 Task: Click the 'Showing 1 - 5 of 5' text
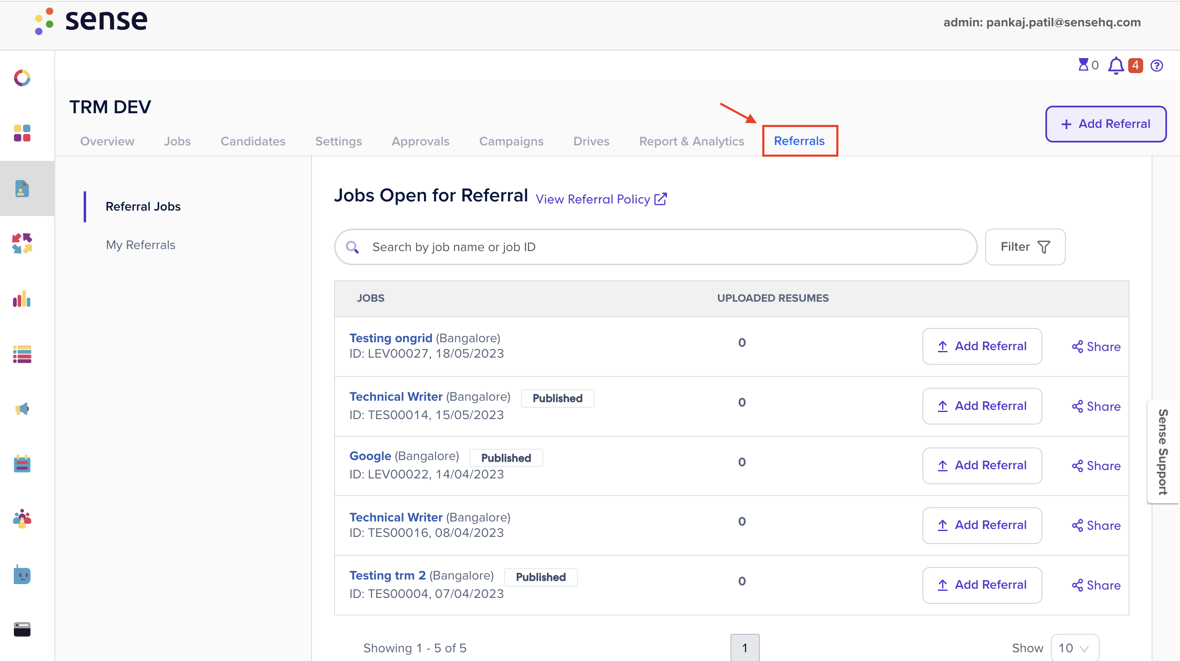click(414, 648)
